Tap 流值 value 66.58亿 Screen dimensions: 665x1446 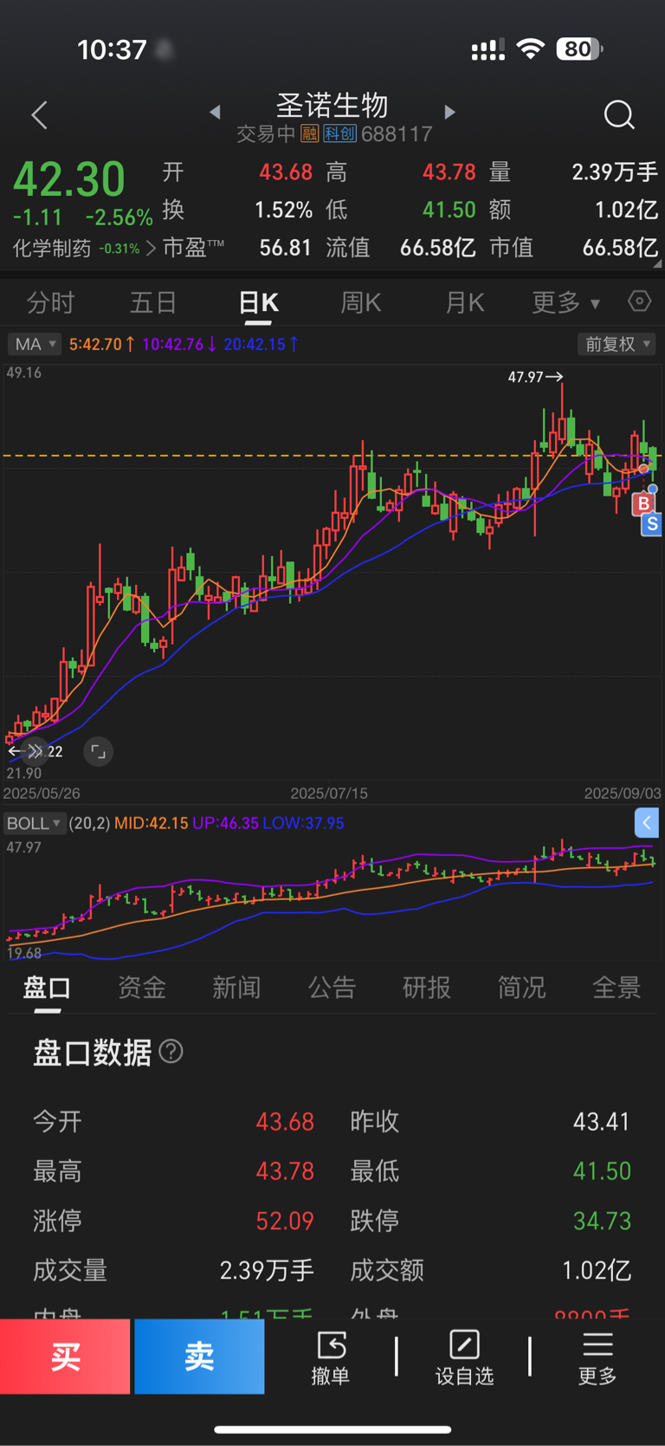[437, 248]
